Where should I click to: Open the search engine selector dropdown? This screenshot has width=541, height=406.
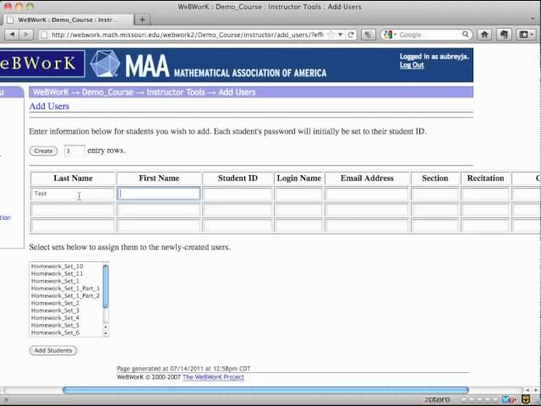pos(390,35)
